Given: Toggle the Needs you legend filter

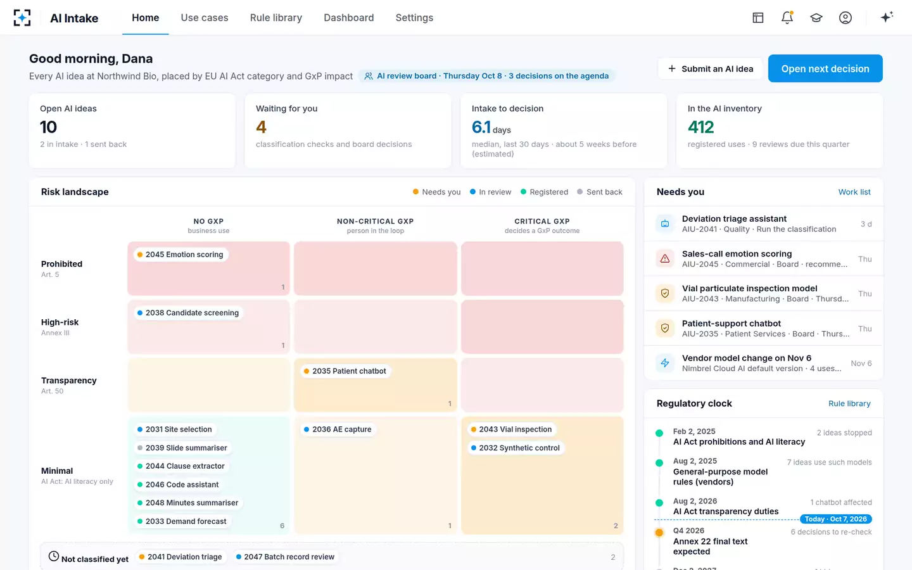Looking at the screenshot, I should (437, 192).
